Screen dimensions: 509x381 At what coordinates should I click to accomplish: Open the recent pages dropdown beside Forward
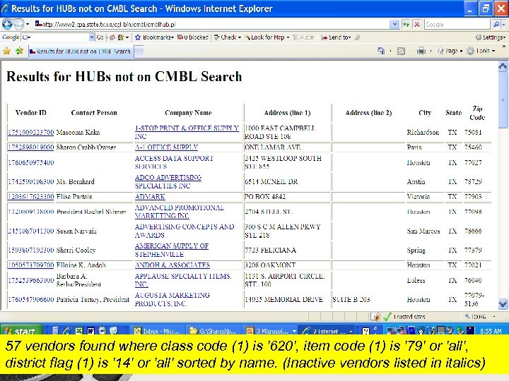pos(28,24)
